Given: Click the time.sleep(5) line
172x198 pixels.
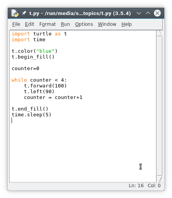Looking at the screenshot, I should click(x=32, y=115).
